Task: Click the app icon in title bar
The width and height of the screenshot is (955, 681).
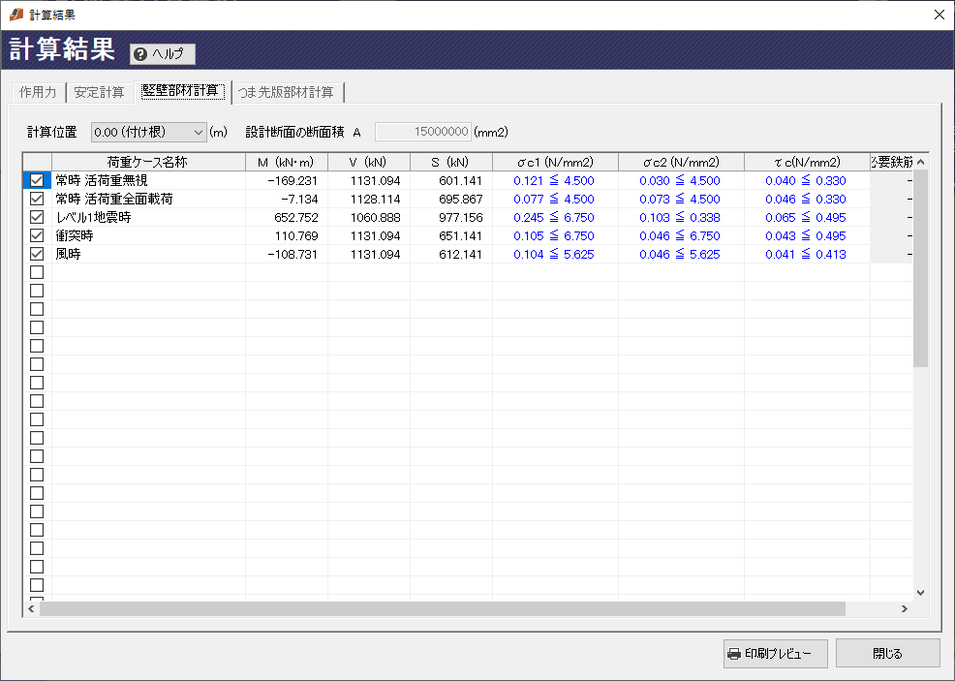Action: [x=16, y=14]
